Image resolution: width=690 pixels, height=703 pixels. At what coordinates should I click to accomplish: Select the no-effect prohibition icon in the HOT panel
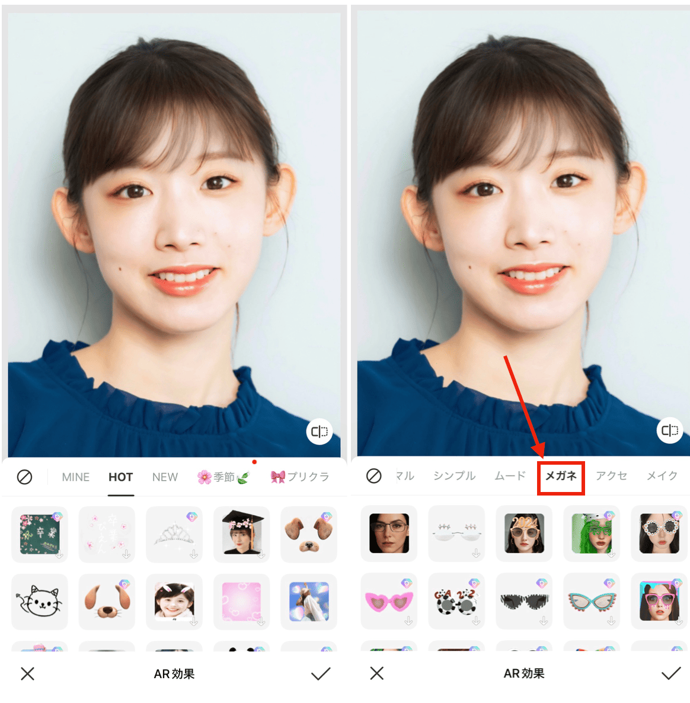point(24,477)
